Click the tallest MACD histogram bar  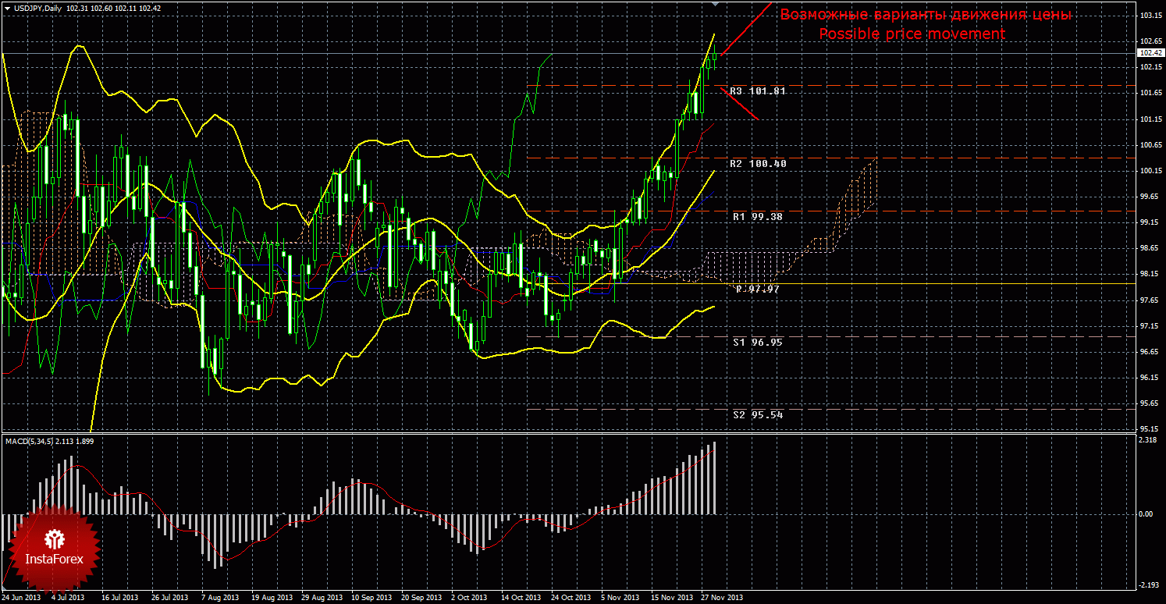coord(713,478)
